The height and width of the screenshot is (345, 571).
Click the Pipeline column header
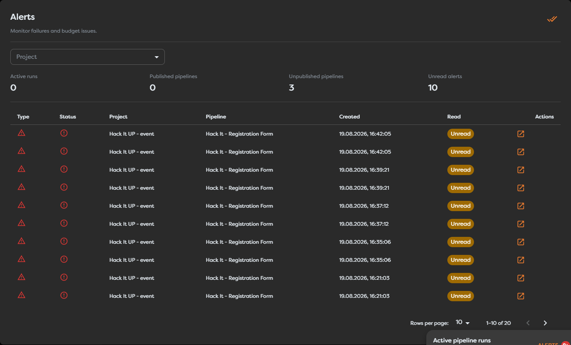(x=216, y=117)
